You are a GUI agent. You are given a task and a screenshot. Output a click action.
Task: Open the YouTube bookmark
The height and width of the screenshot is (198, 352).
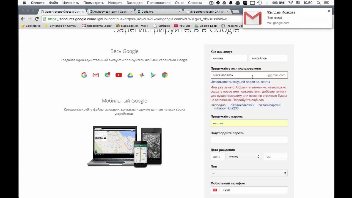[182, 26]
